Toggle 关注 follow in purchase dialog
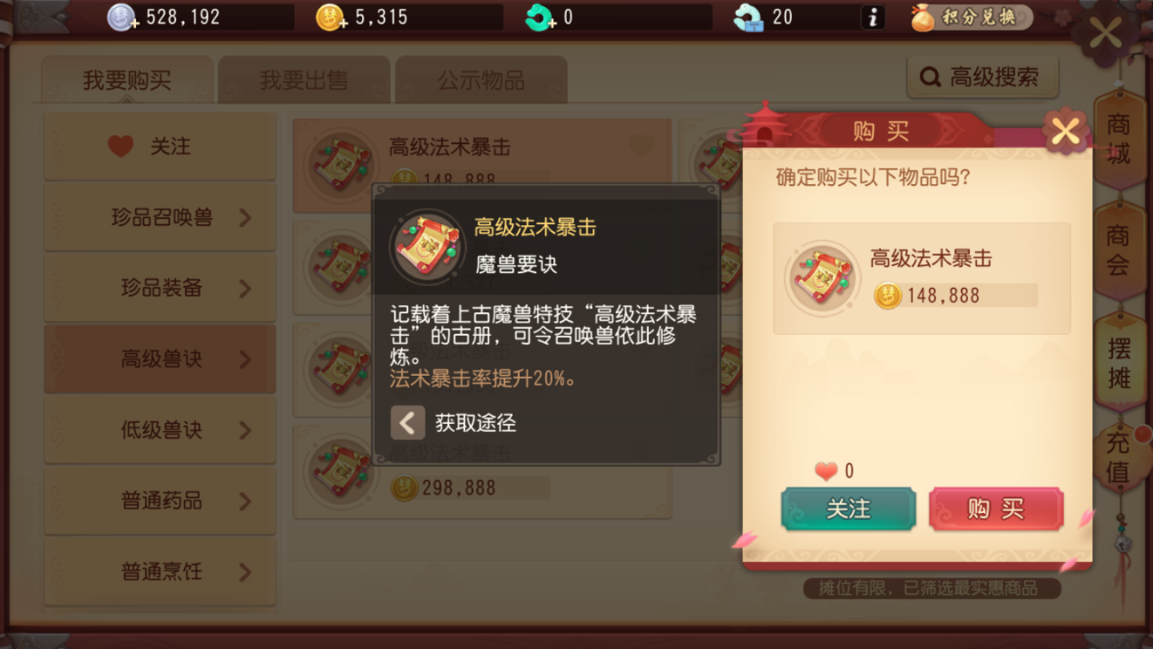The height and width of the screenshot is (649, 1153). click(x=848, y=509)
